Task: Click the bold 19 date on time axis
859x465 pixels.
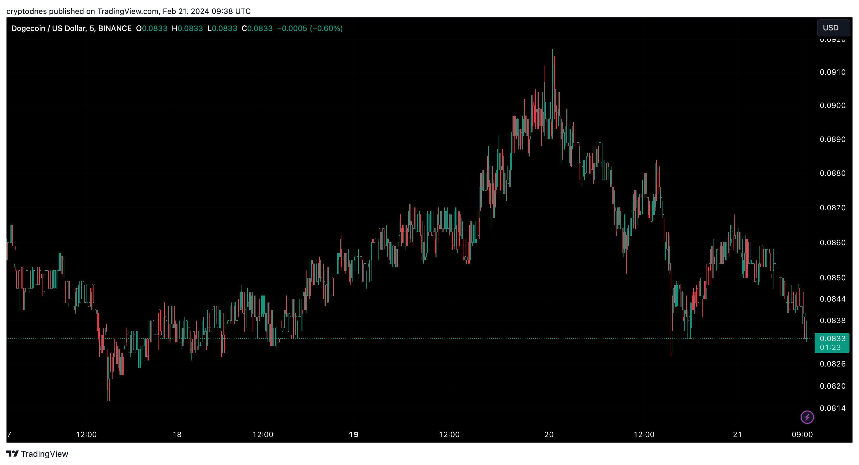Action: coord(353,434)
